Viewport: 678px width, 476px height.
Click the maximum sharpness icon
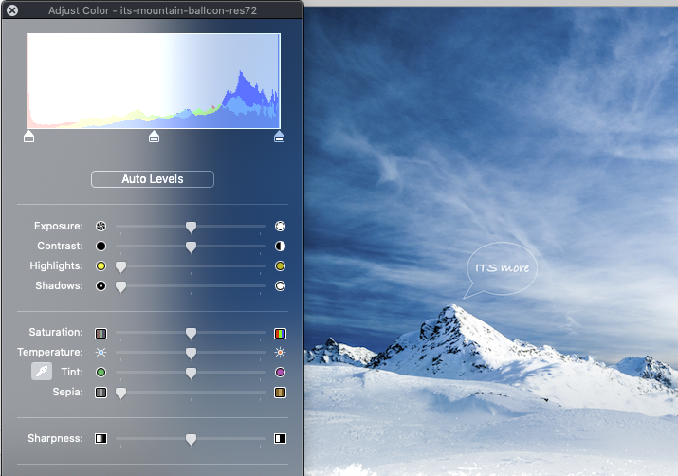[x=280, y=439]
